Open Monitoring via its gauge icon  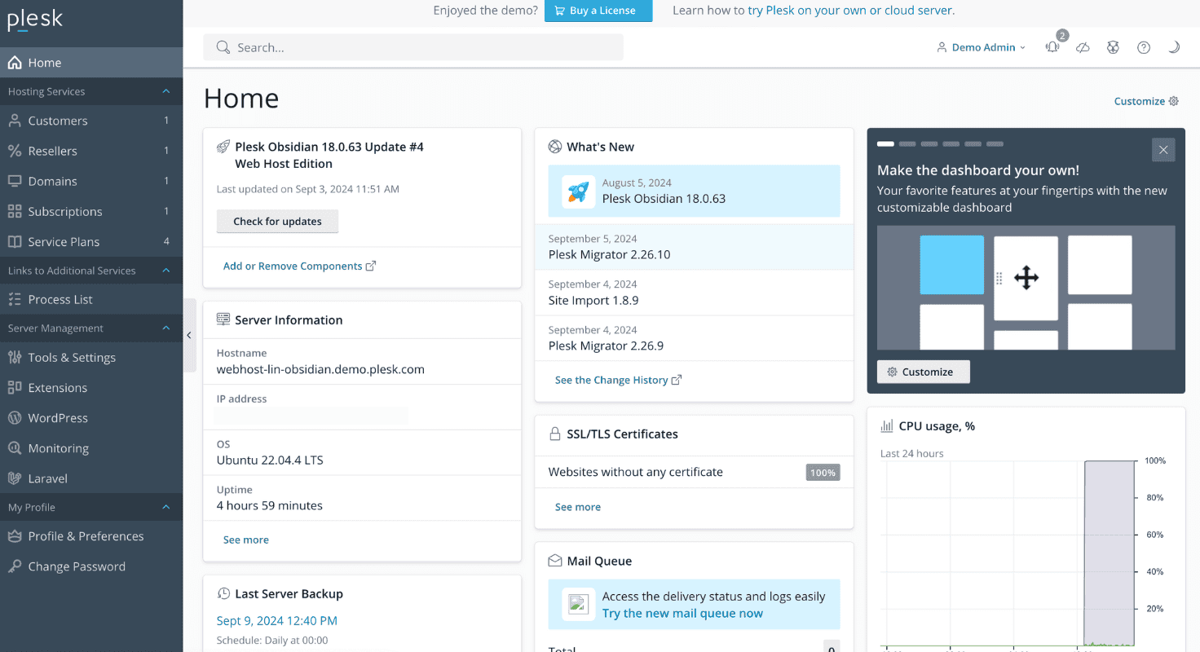tap(15, 448)
